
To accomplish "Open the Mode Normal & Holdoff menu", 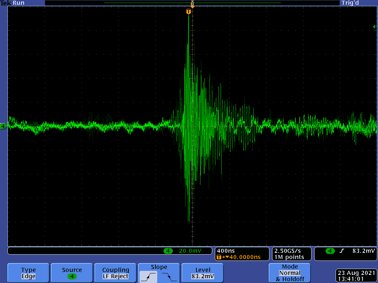I will click(x=290, y=273).
